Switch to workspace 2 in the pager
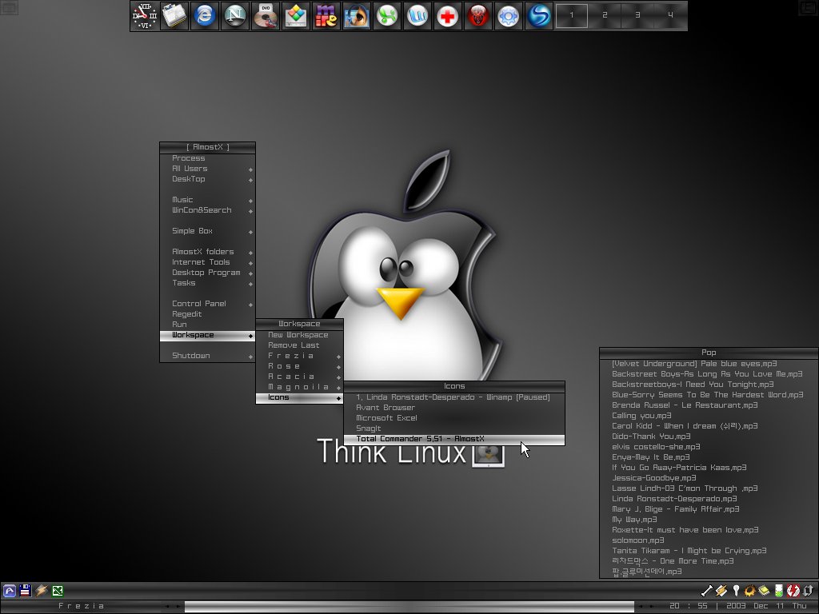 tap(605, 15)
